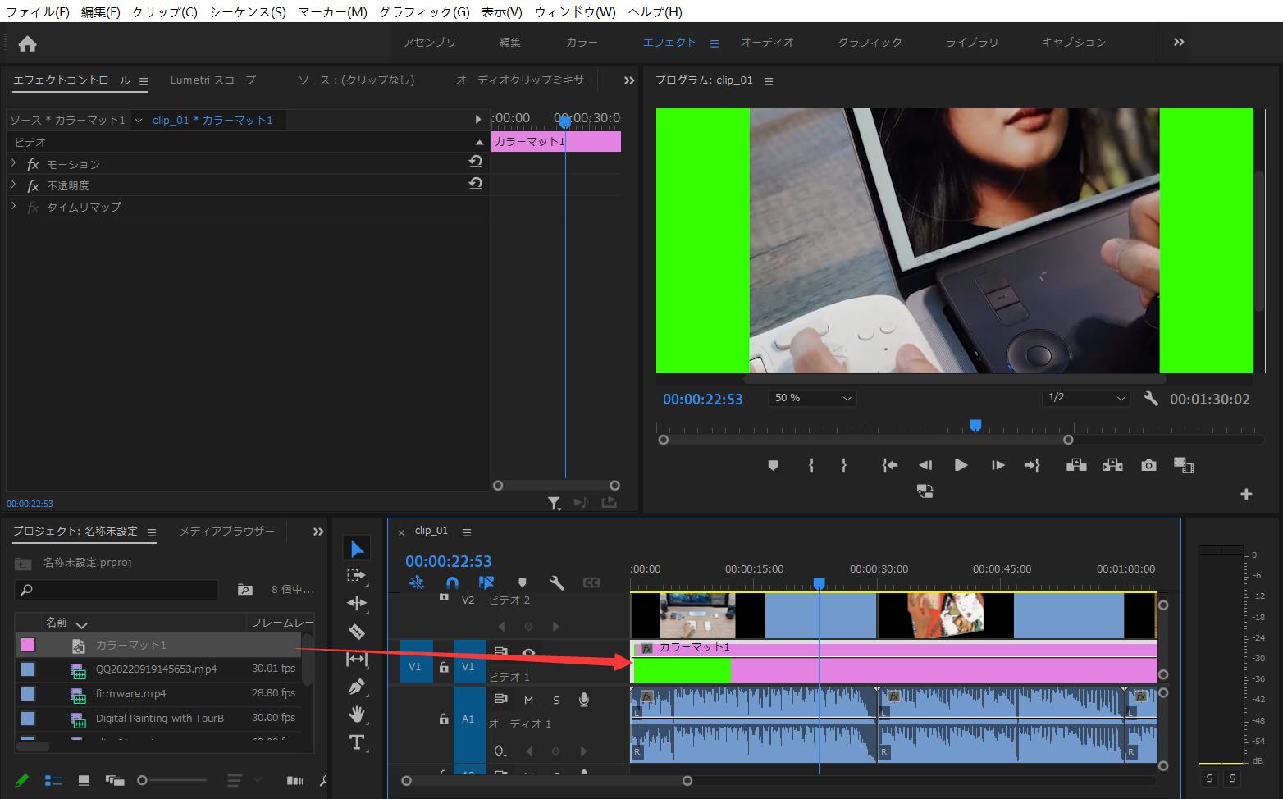Select the Pen tool
The height and width of the screenshot is (799, 1283).
pyautogui.click(x=357, y=687)
